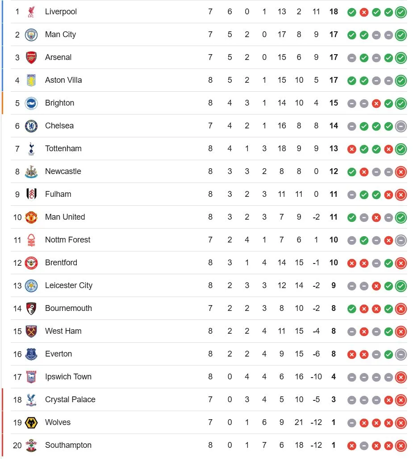
Task: Click the Southampton club crest
Action: click(30, 445)
